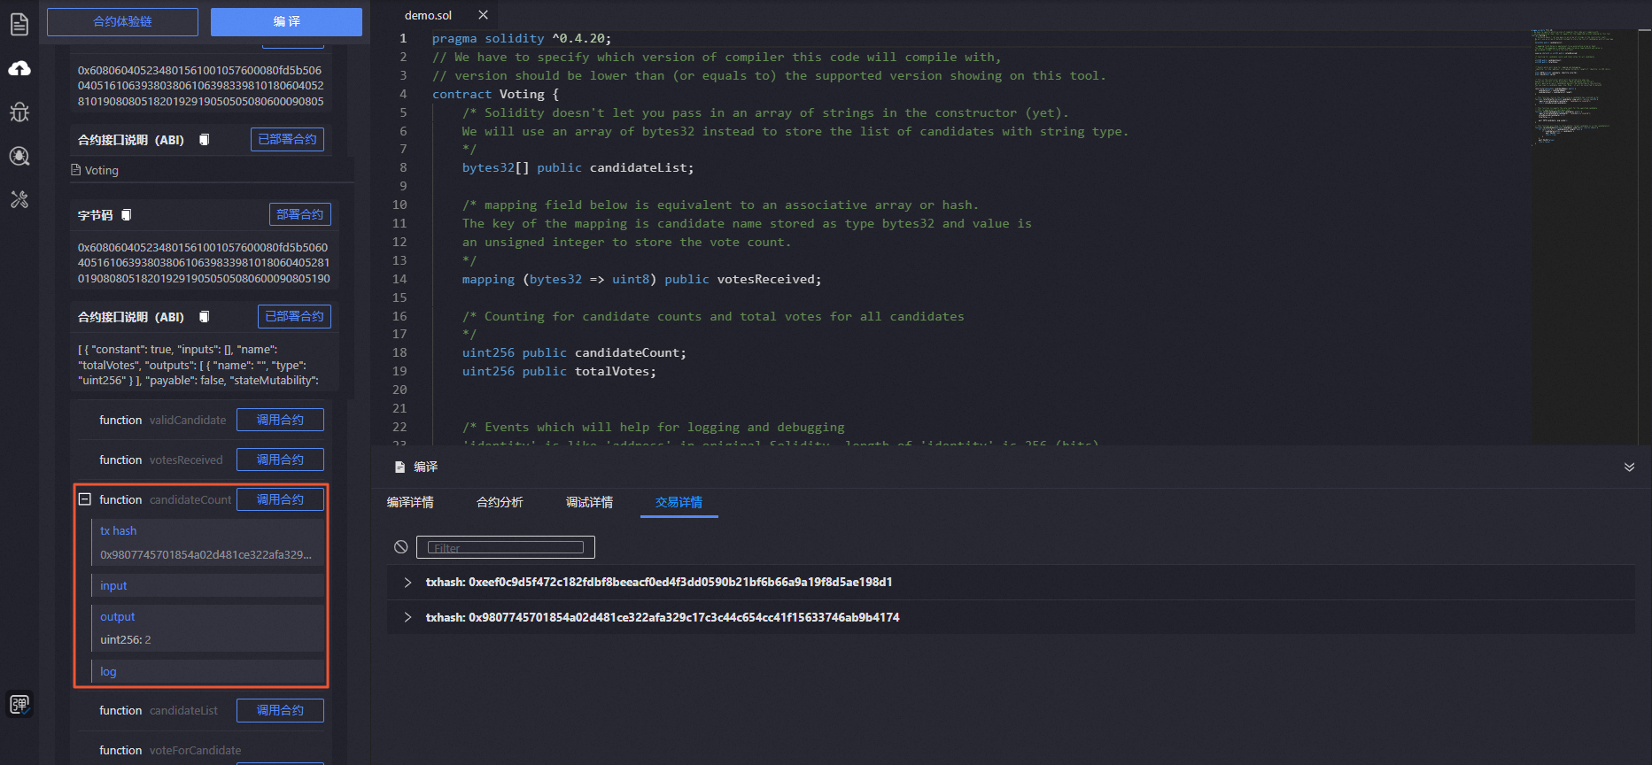The image size is (1652, 765).
Task: Click the first 已部署合约 button
Action: click(287, 139)
